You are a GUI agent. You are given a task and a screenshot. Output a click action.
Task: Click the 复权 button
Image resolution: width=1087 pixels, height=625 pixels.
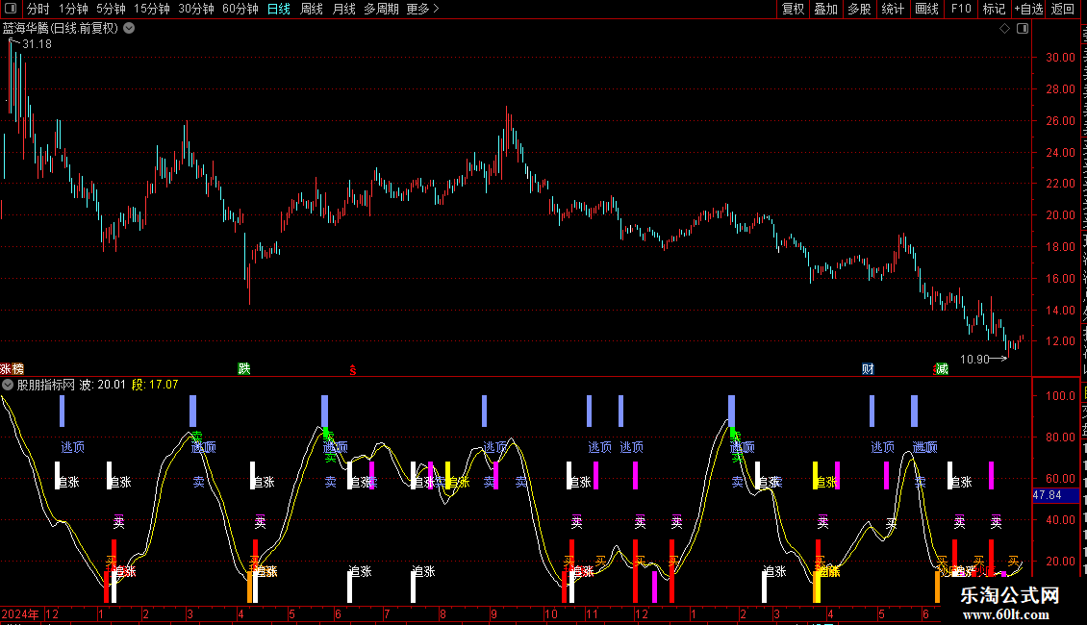tap(793, 9)
